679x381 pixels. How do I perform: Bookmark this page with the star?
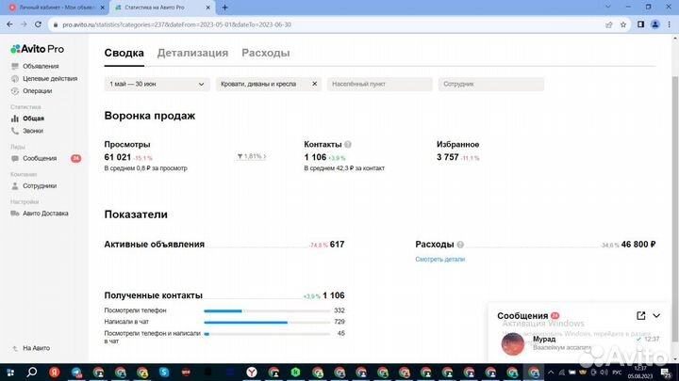(x=623, y=24)
